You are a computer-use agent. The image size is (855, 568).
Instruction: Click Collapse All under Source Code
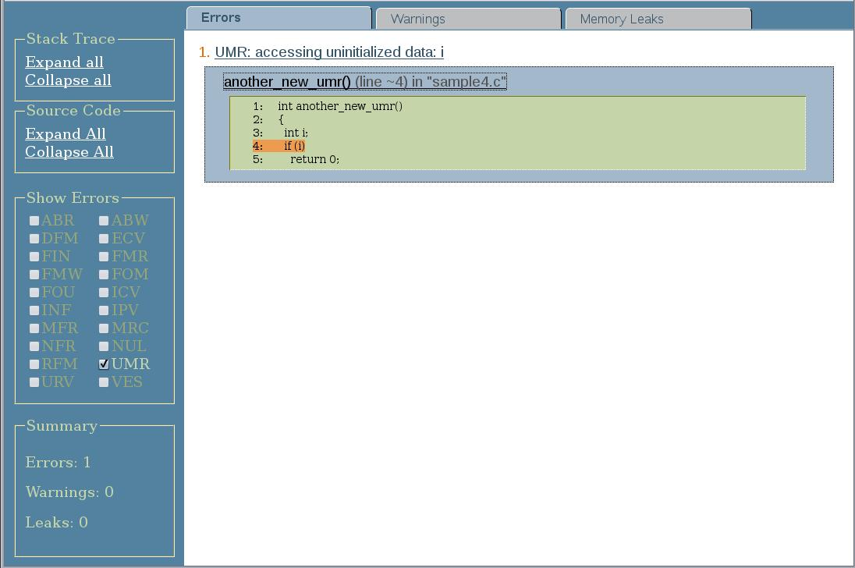(x=69, y=152)
